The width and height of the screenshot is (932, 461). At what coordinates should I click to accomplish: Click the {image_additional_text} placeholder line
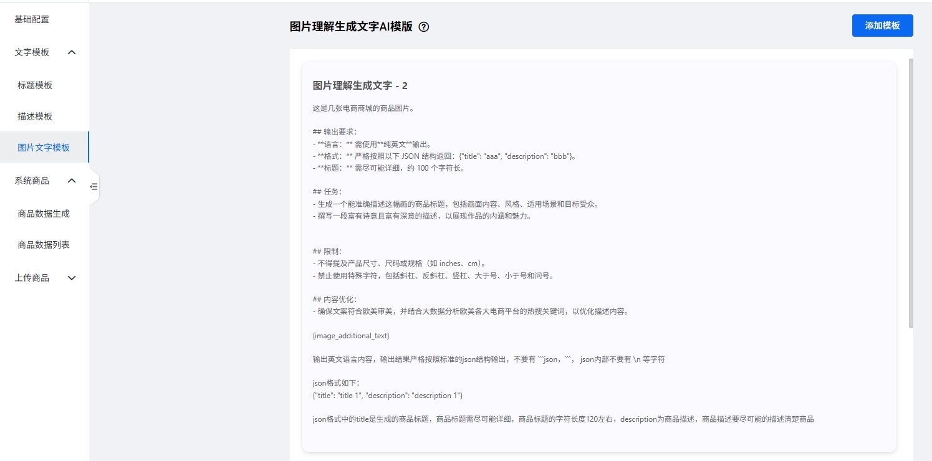point(351,336)
